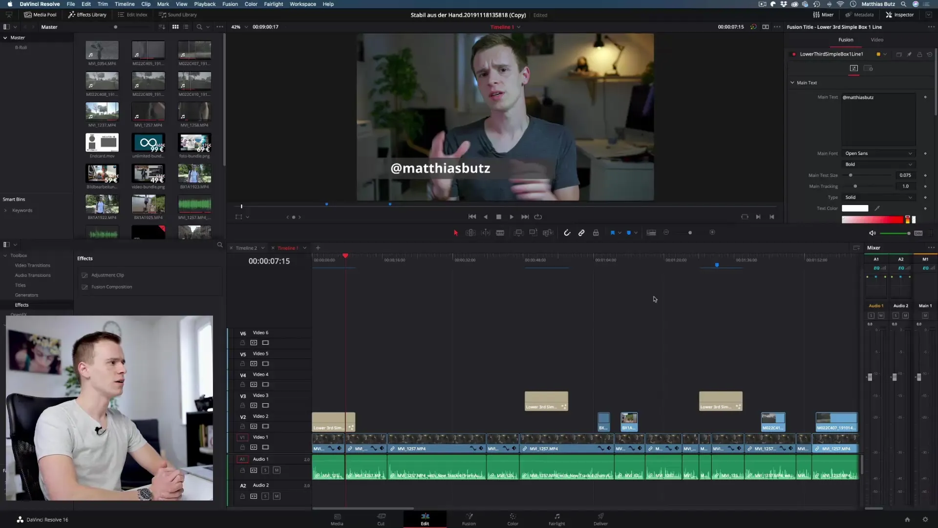The width and height of the screenshot is (938, 528).
Task: Switch to the Fairlight page
Action: (x=556, y=519)
